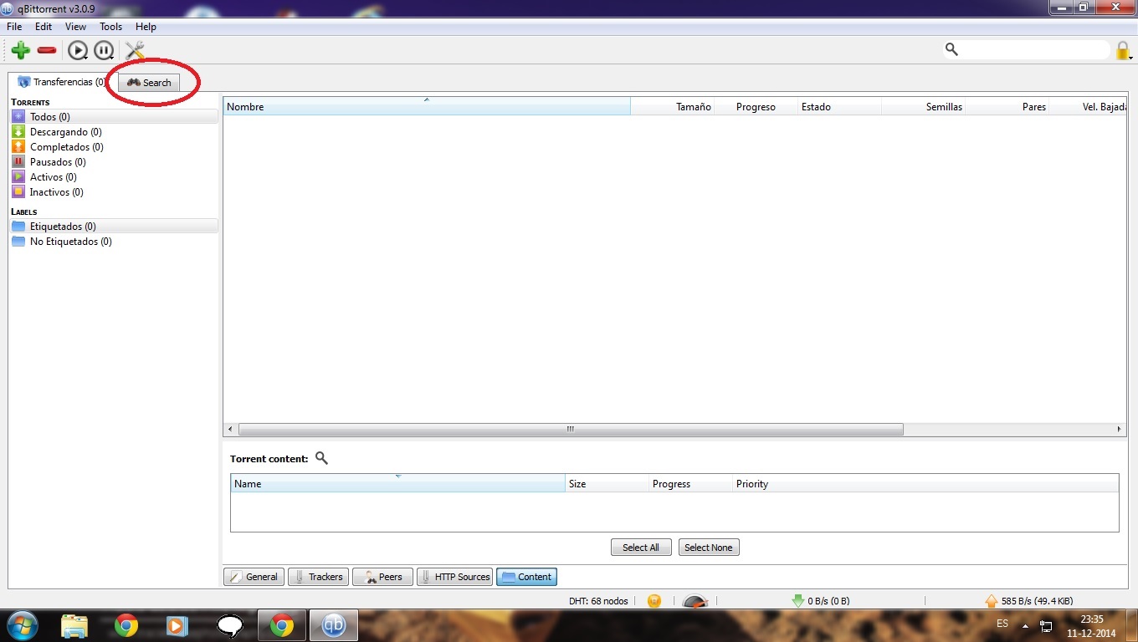Open the Peers properties button
1138x642 pixels.
click(x=382, y=577)
